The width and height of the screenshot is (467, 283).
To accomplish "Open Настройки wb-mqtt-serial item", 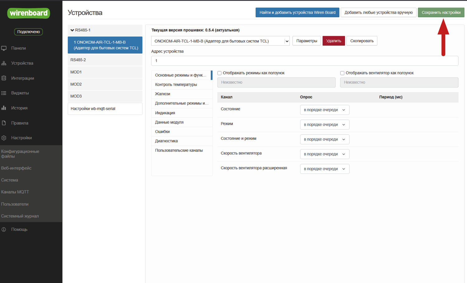I will tap(105, 109).
